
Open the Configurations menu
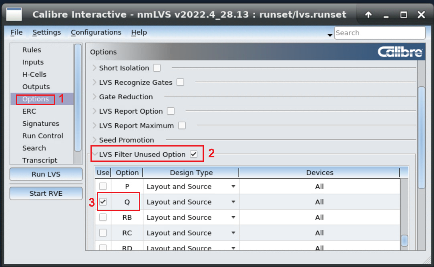[x=96, y=32]
